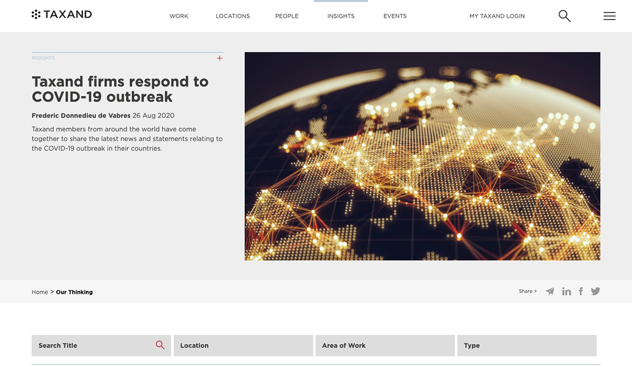The height and width of the screenshot is (367, 632).
Task: Select the People menu item
Action: point(287,16)
